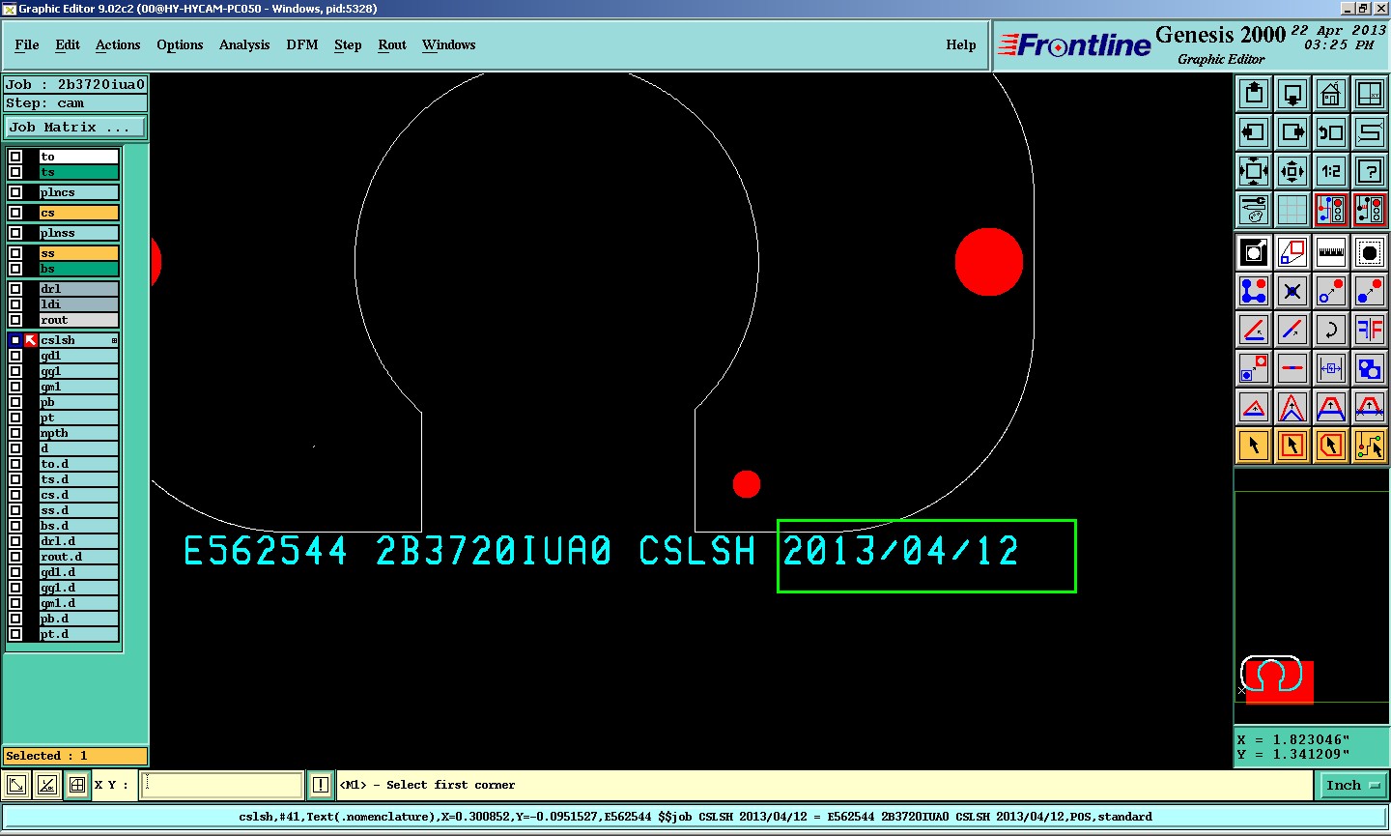Click the first snap icon beside X Y
The image size is (1391, 836).
(x=16, y=786)
